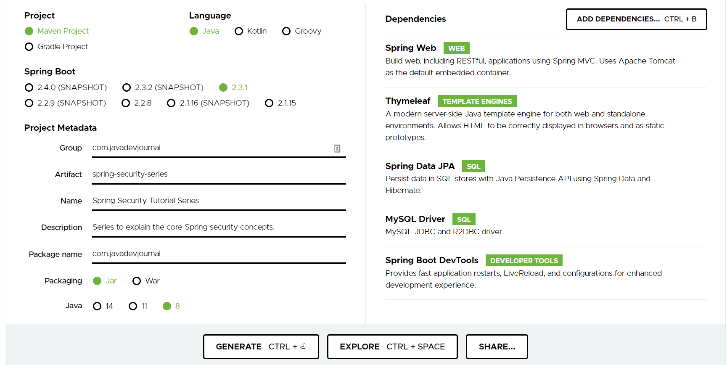Pick Spring Boot version 2.2.8
The width and height of the screenshot is (727, 365).
click(126, 103)
